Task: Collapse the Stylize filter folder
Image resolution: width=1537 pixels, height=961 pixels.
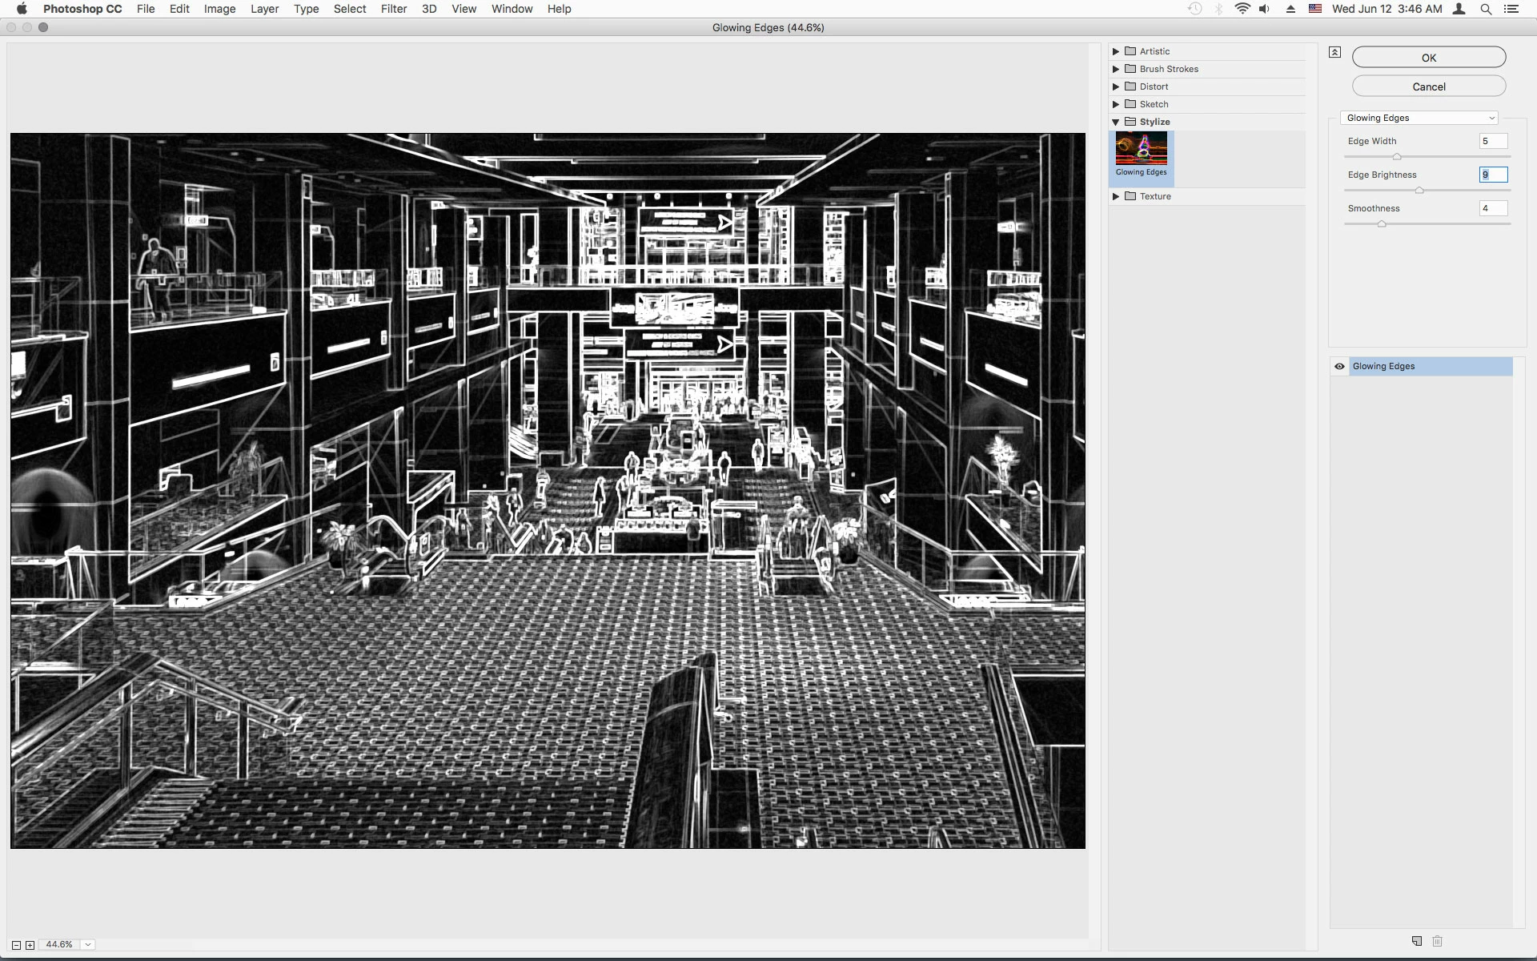Action: [x=1116, y=122]
